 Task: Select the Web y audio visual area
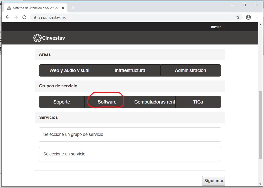coord(69,70)
